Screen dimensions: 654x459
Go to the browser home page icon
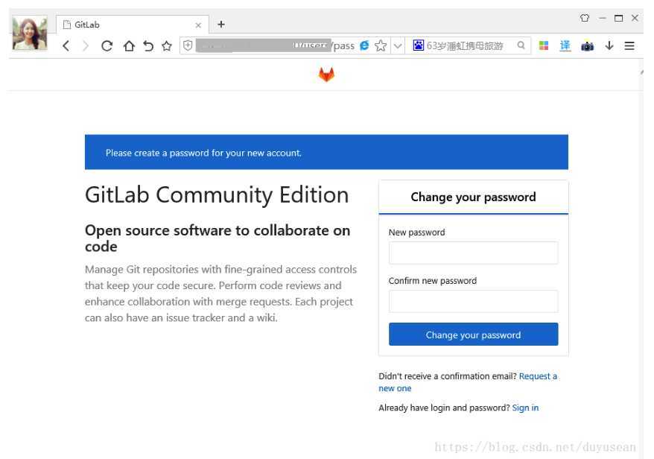[129, 45]
